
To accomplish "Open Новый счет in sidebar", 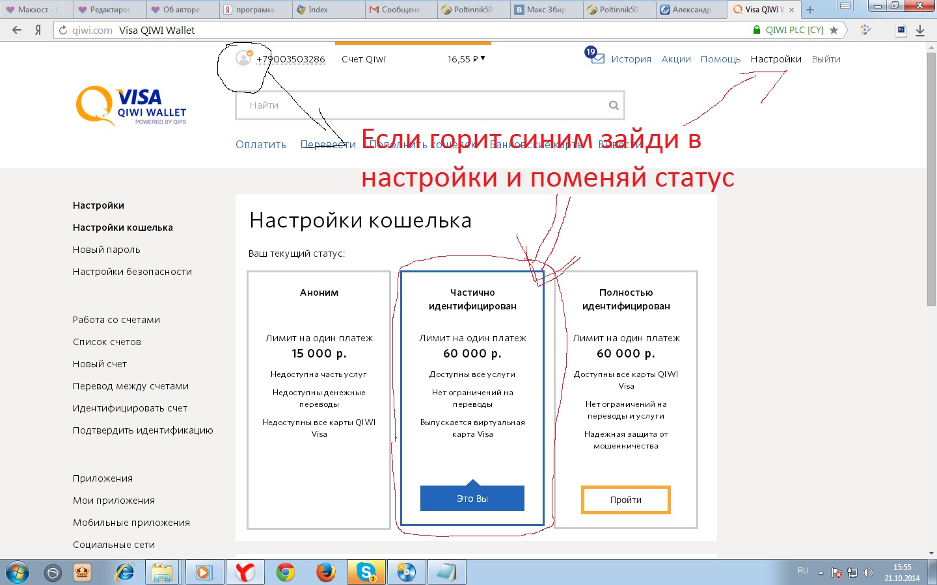I will (100, 364).
